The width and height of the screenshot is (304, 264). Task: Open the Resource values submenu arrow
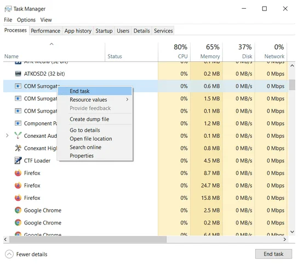click(127, 99)
